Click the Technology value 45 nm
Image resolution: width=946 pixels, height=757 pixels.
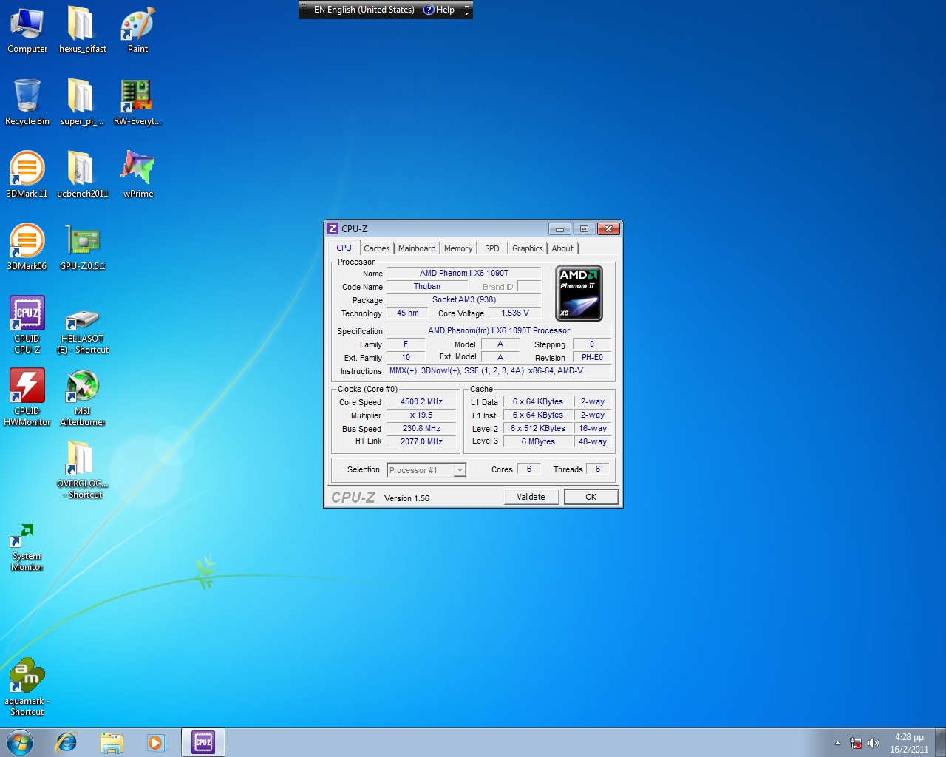pyautogui.click(x=408, y=313)
